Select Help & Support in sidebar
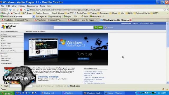This screenshot has height=95, width=169. click(x=6, y=58)
